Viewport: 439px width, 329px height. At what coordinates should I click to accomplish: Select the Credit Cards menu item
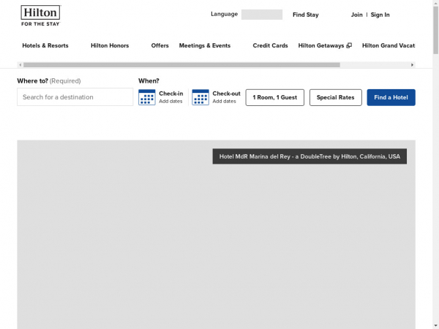(x=270, y=45)
